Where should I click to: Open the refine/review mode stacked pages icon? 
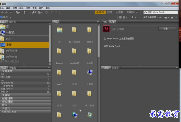[40, 12]
